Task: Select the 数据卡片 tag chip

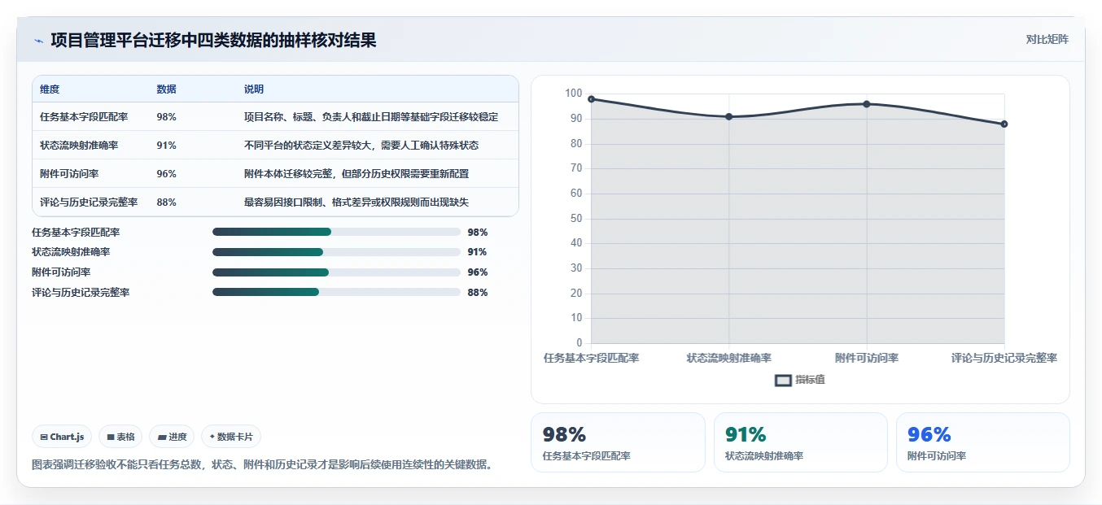Action: 231,437
